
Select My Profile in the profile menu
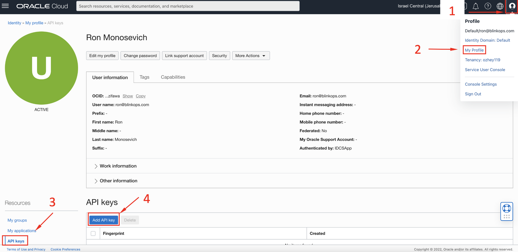[x=474, y=50]
